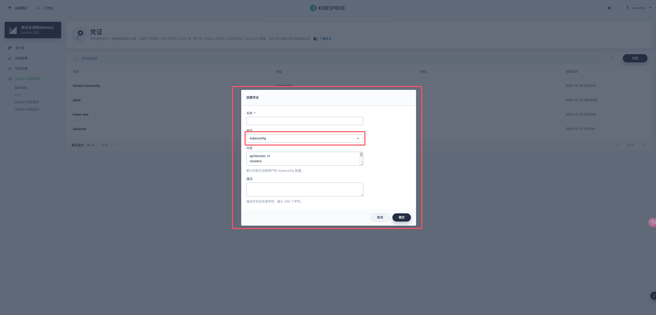Click the 取消 button in dialog
Viewport: 656px width, 315px height.
click(x=380, y=217)
